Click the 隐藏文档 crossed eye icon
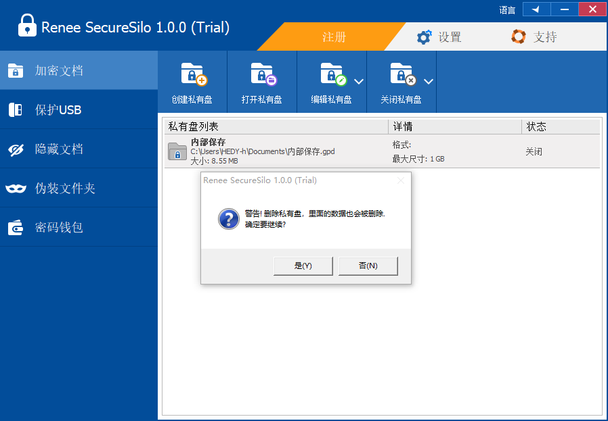The image size is (608, 421). tap(16, 149)
